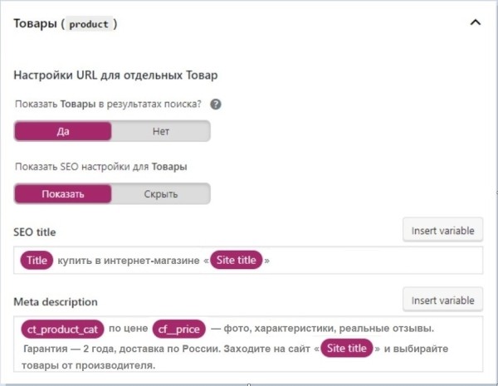Click the product post type code label
The height and width of the screenshot is (386, 498).
click(88, 24)
